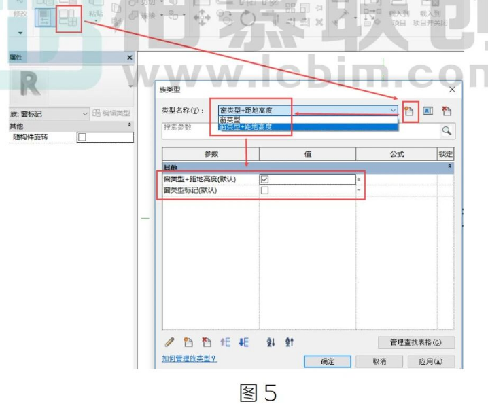Image resolution: width=488 pixels, height=404 pixels.
Task: Click the 编辑类型 button
Action: pos(111,113)
